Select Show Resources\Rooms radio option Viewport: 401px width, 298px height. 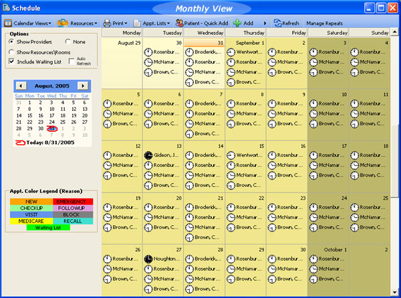pyautogui.click(x=11, y=52)
